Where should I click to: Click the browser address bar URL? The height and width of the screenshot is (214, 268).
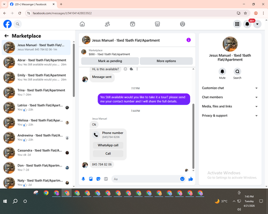tap(62, 13)
